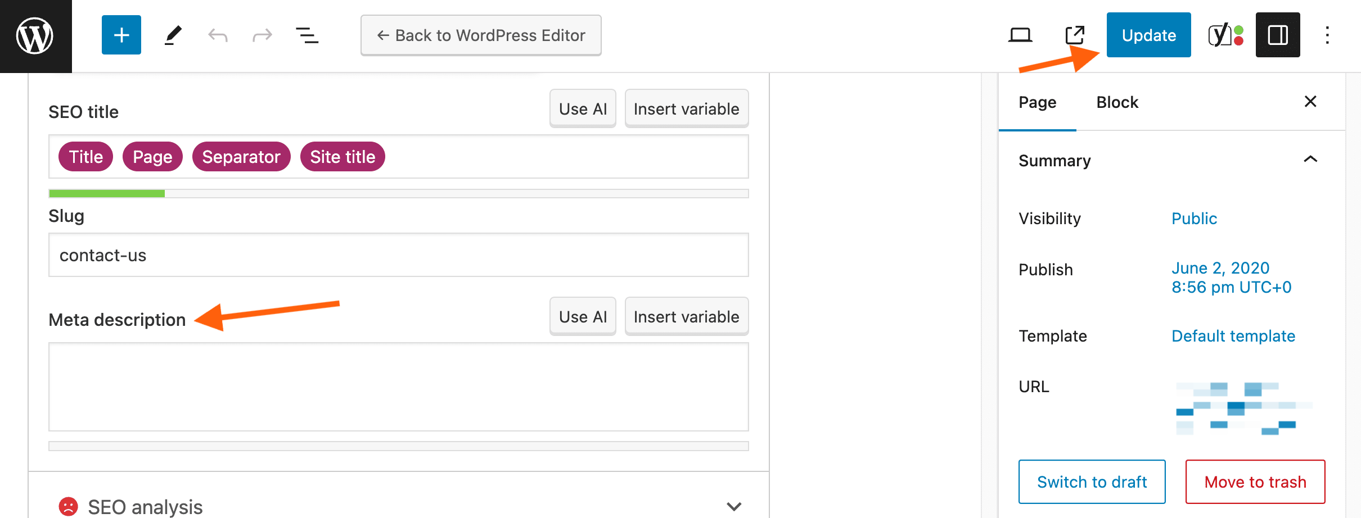The width and height of the screenshot is (1361, 518).
Task: Expand the SEO analysis section
Action: (734, 506)
